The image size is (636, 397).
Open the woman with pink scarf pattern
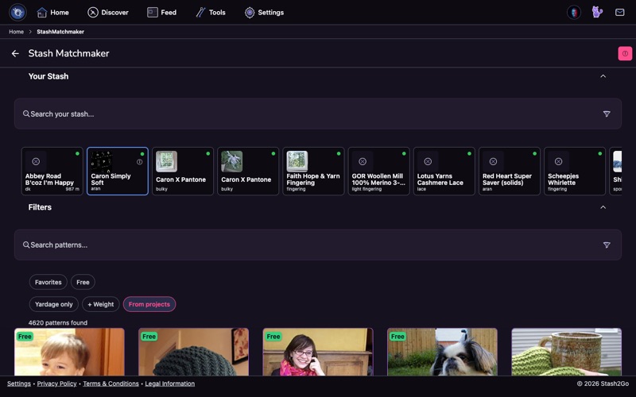318,352
